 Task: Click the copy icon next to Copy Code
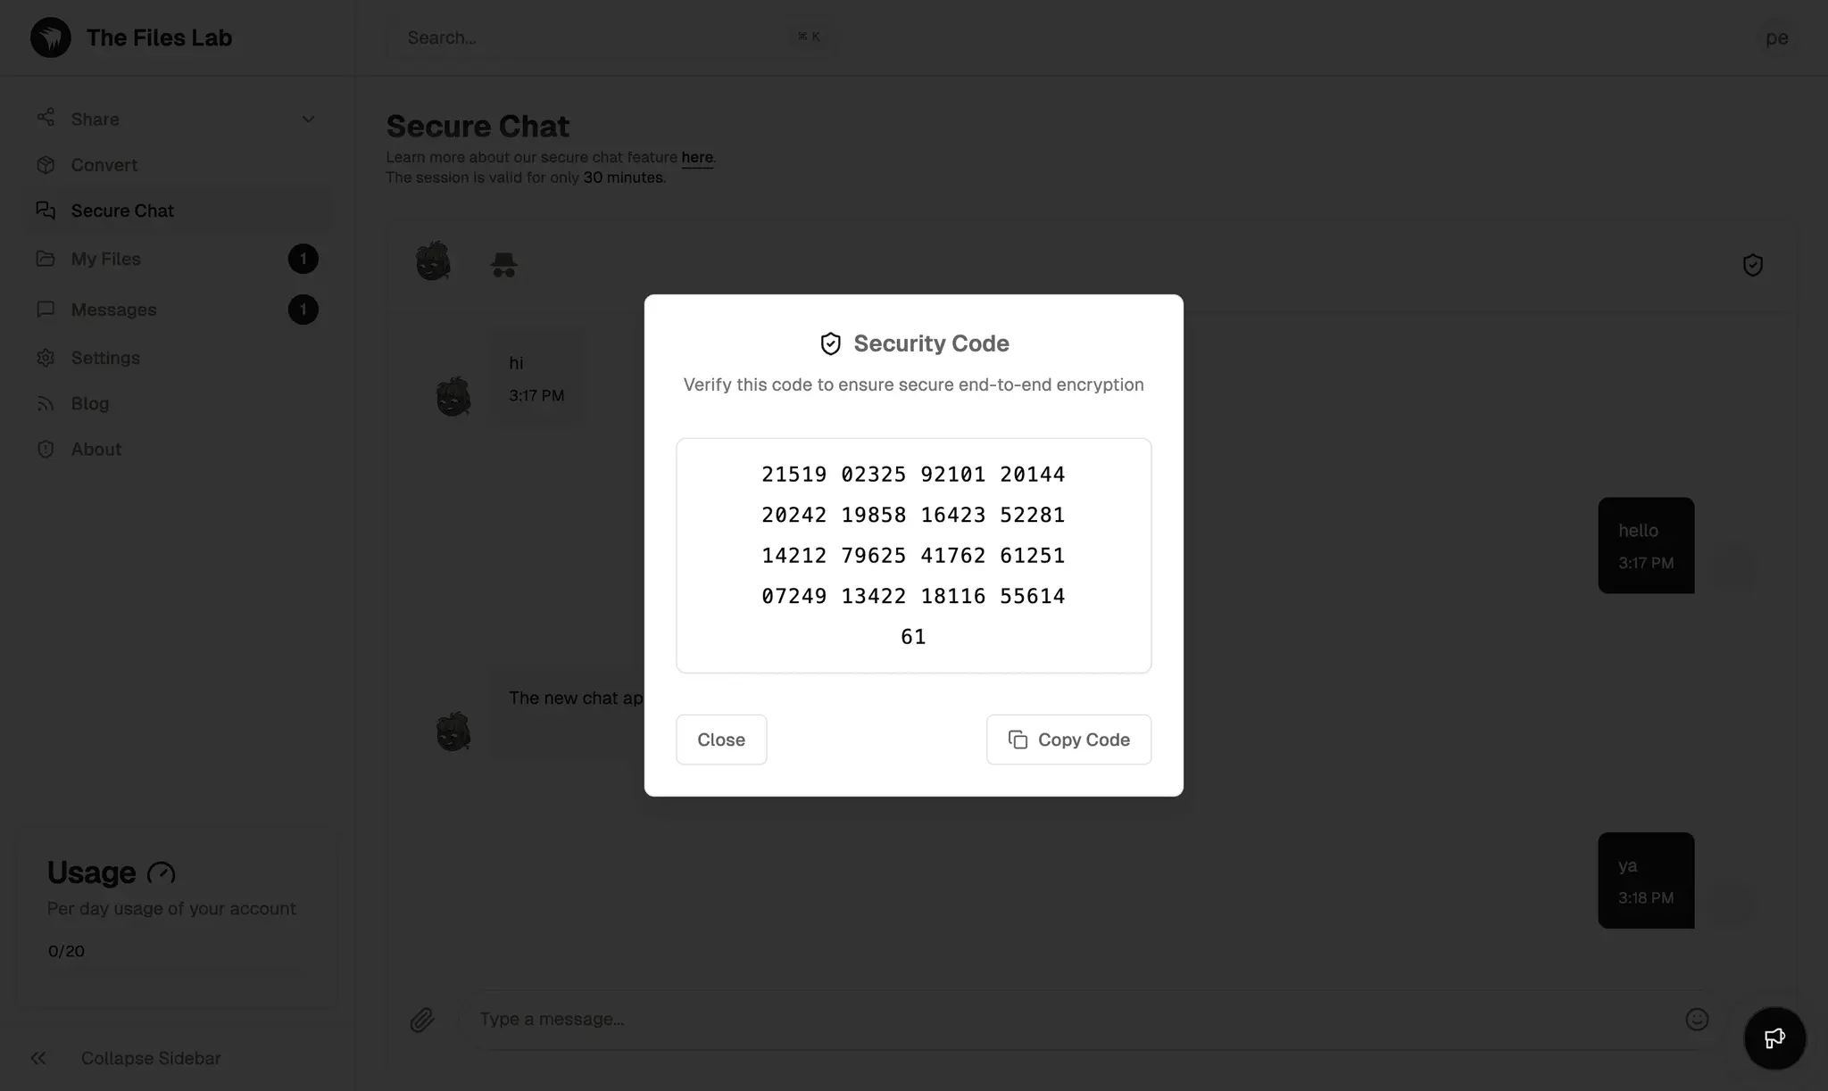point(1018,739)
